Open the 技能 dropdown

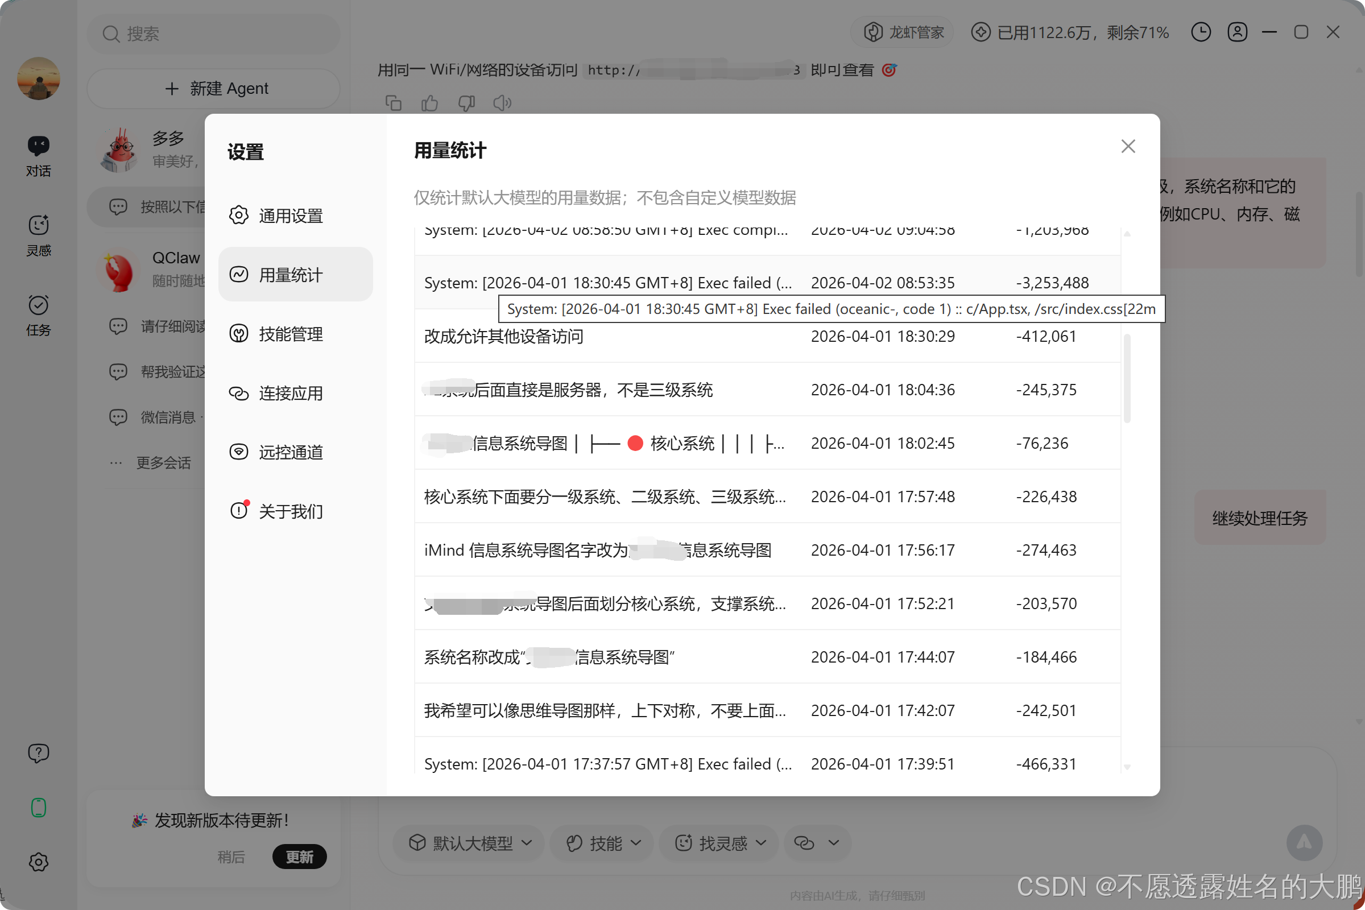point(602,843)
